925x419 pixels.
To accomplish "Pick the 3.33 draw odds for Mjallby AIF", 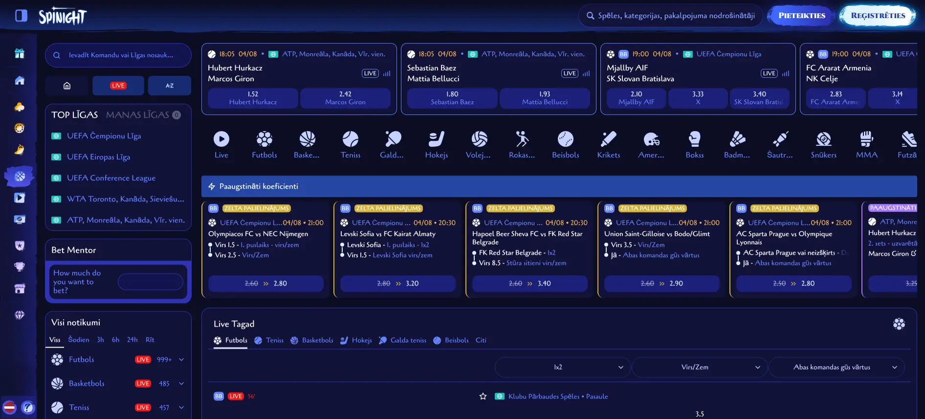I will click(698, 98).
